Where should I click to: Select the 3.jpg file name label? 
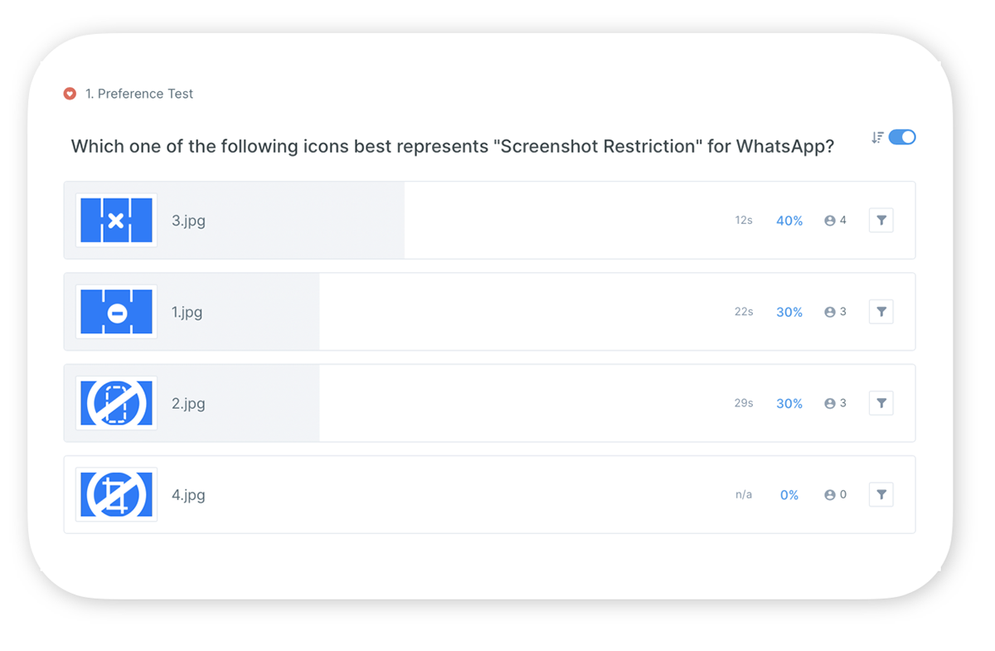coord(188,221)
